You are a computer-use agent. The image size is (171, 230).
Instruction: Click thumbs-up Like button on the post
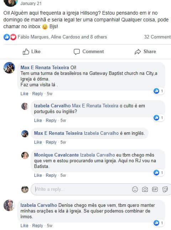(31, 52)
